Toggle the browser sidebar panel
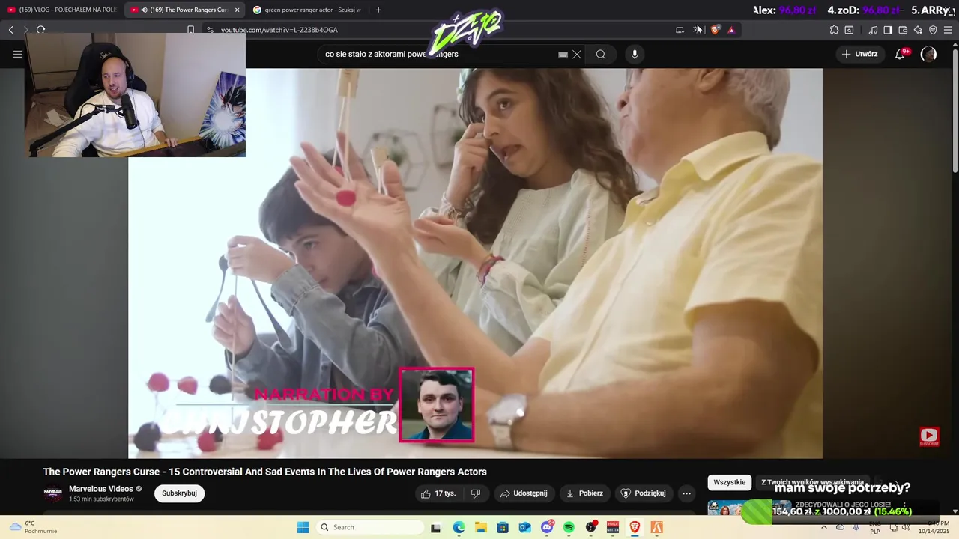Screen dimensions: 959x539 (888, 30)
